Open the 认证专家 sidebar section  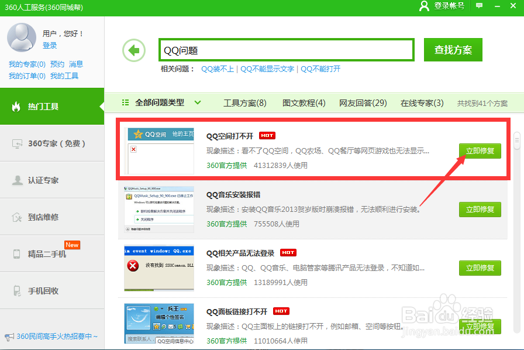(x=52, y=180)
